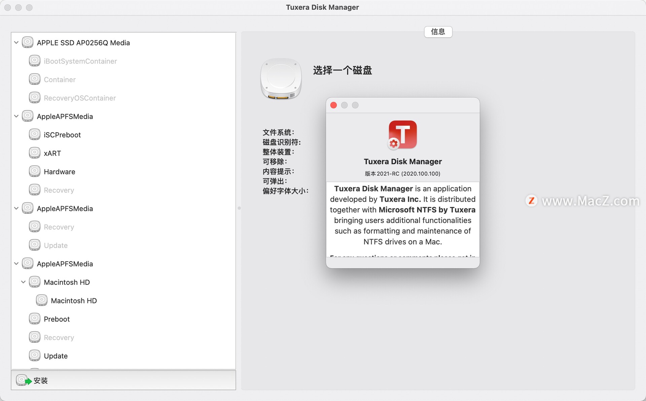Click the Update disk icon under Preboot
This screenshot has width=646, height=401.
[x=35, y=356]
